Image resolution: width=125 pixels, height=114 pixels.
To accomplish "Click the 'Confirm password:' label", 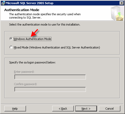I will click(25, 84).
